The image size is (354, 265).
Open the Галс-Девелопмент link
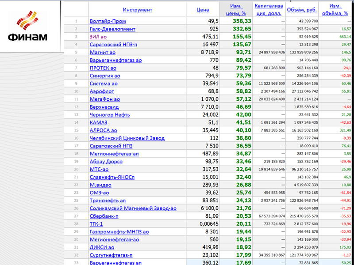point(112,29)
